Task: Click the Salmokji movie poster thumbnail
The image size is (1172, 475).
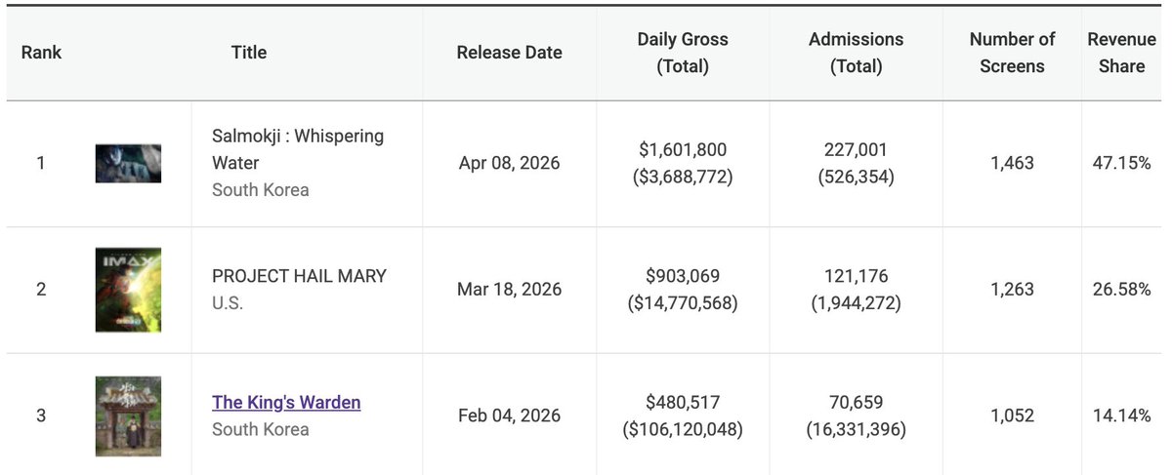Action: [128, 164]
